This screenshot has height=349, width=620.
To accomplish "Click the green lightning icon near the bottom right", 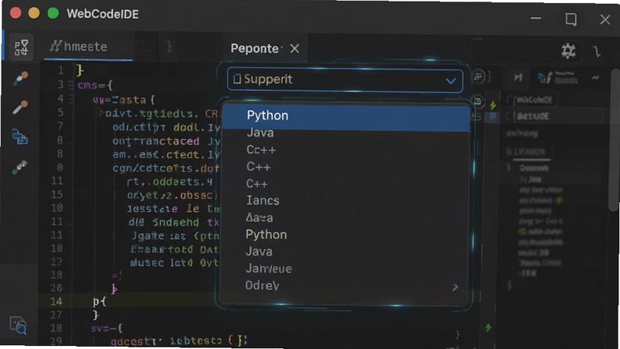I will coord(489,327).
